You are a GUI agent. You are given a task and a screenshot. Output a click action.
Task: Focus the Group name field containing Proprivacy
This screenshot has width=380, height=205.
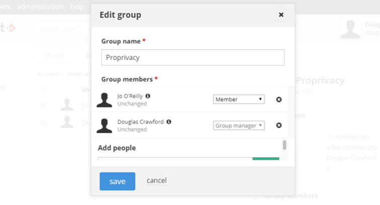(193, 57)
